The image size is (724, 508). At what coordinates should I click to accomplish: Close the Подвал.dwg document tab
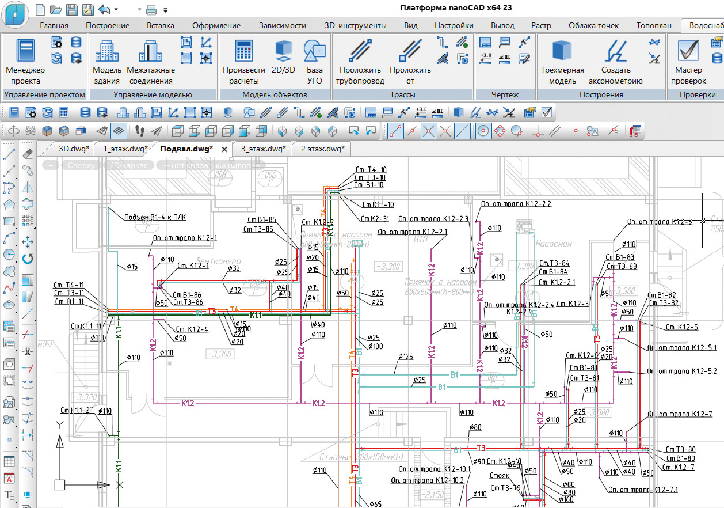tap(224, 149)
